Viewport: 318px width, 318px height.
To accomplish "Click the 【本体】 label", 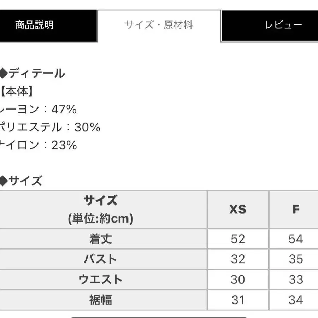I will pos(17,92).
